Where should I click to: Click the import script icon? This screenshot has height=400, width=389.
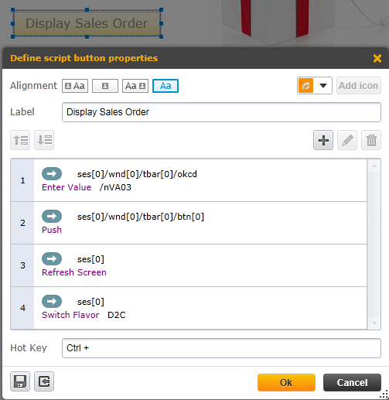[x=44, y=381]
